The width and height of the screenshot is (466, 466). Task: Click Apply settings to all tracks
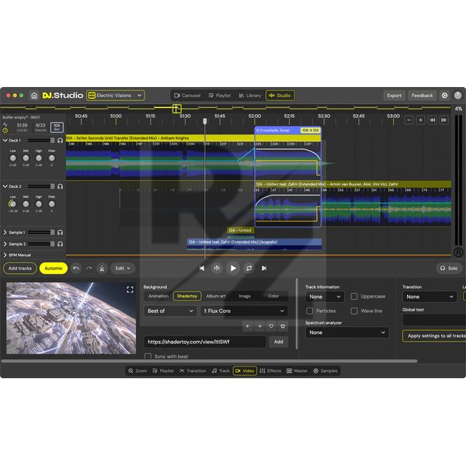pos(434,336)
